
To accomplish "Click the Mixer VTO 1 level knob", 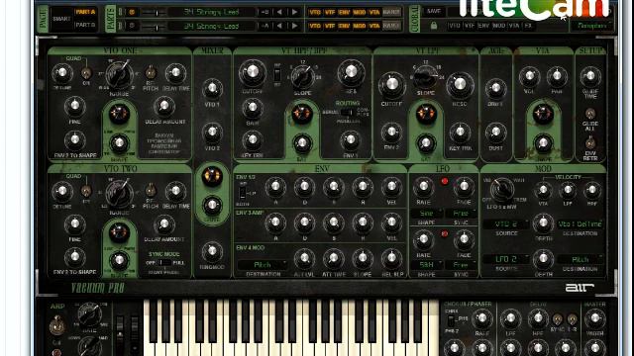I will [212, 88].
